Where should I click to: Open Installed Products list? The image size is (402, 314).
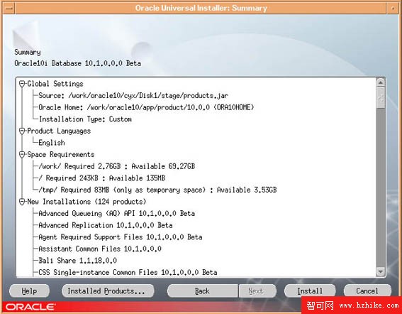[x=108, y=291]
